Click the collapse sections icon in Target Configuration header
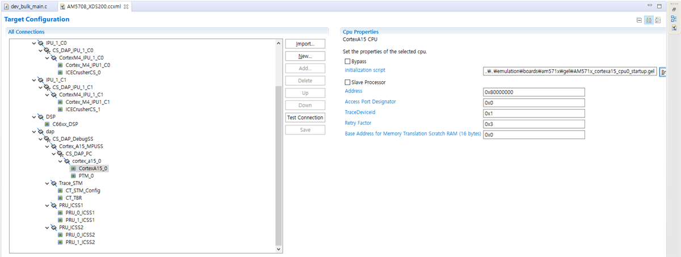 tap(639, 20)
